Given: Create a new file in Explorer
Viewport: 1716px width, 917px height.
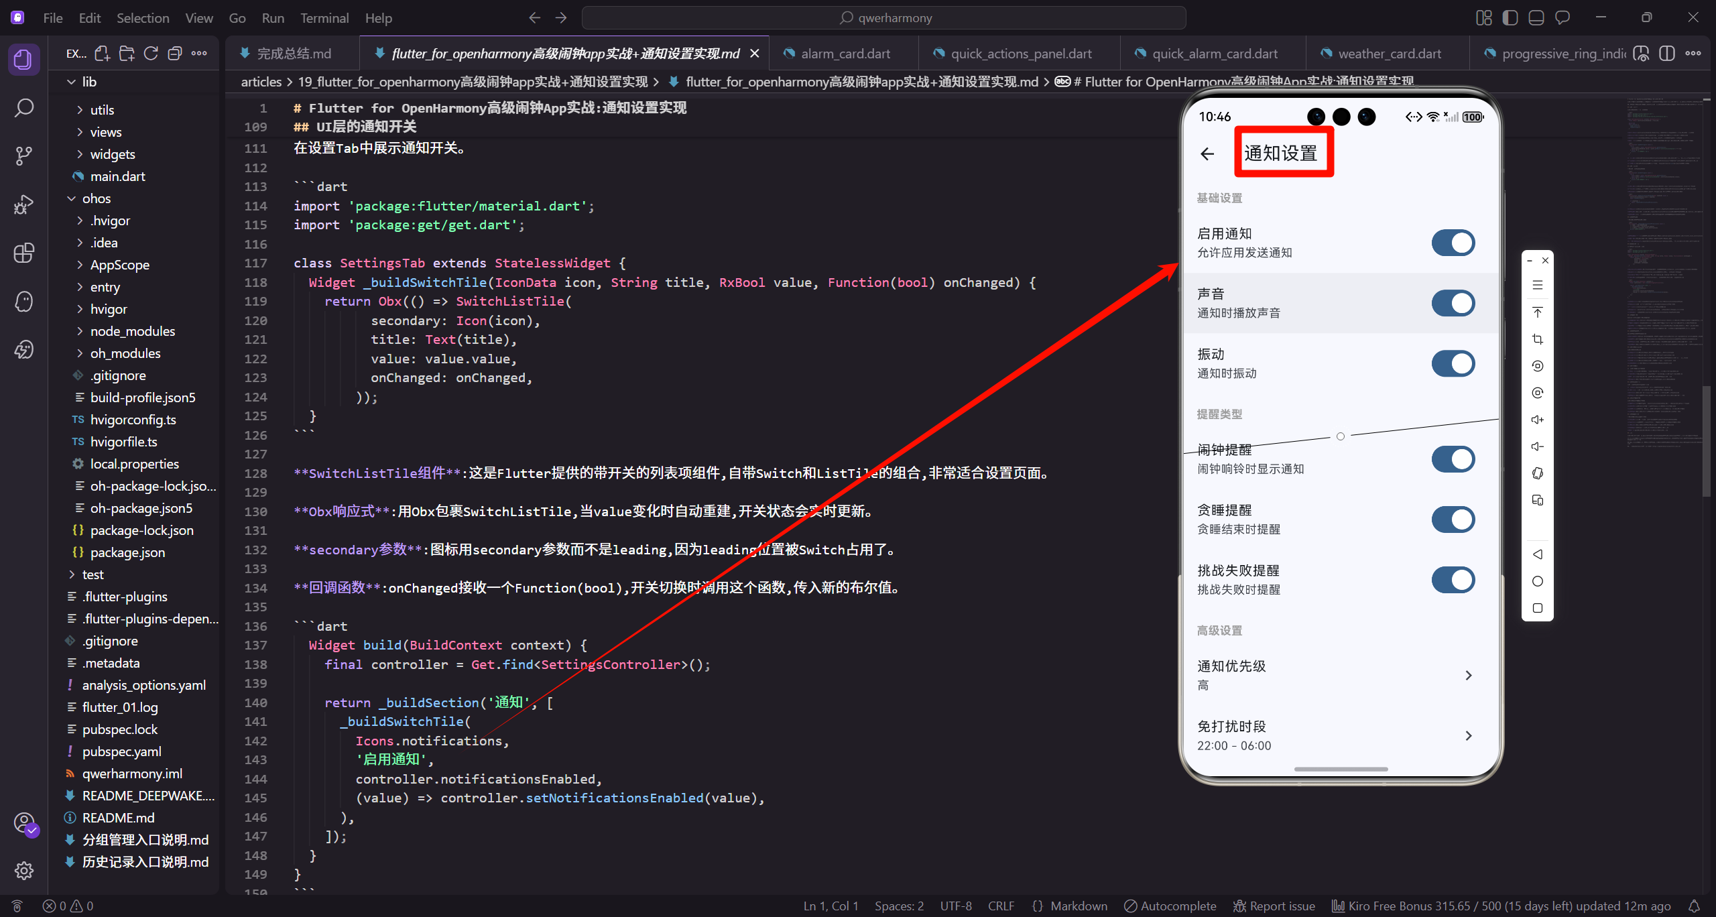Looking at the screenshot, I should [102, 54].
